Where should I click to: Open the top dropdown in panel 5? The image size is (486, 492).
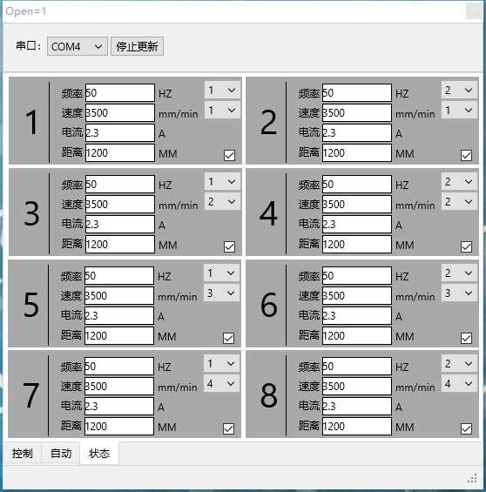coord(221,273)
